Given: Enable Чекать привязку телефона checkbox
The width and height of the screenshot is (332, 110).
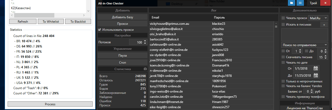Looking at the screenshot, I should click(283, 97).
